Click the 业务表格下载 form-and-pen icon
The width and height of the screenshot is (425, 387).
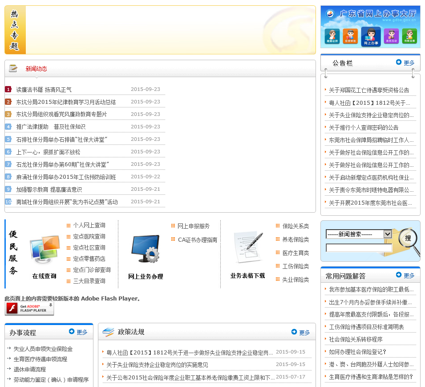pos(249,247)
